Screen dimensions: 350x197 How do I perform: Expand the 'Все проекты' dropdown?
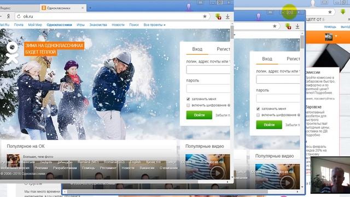point(154,25)
